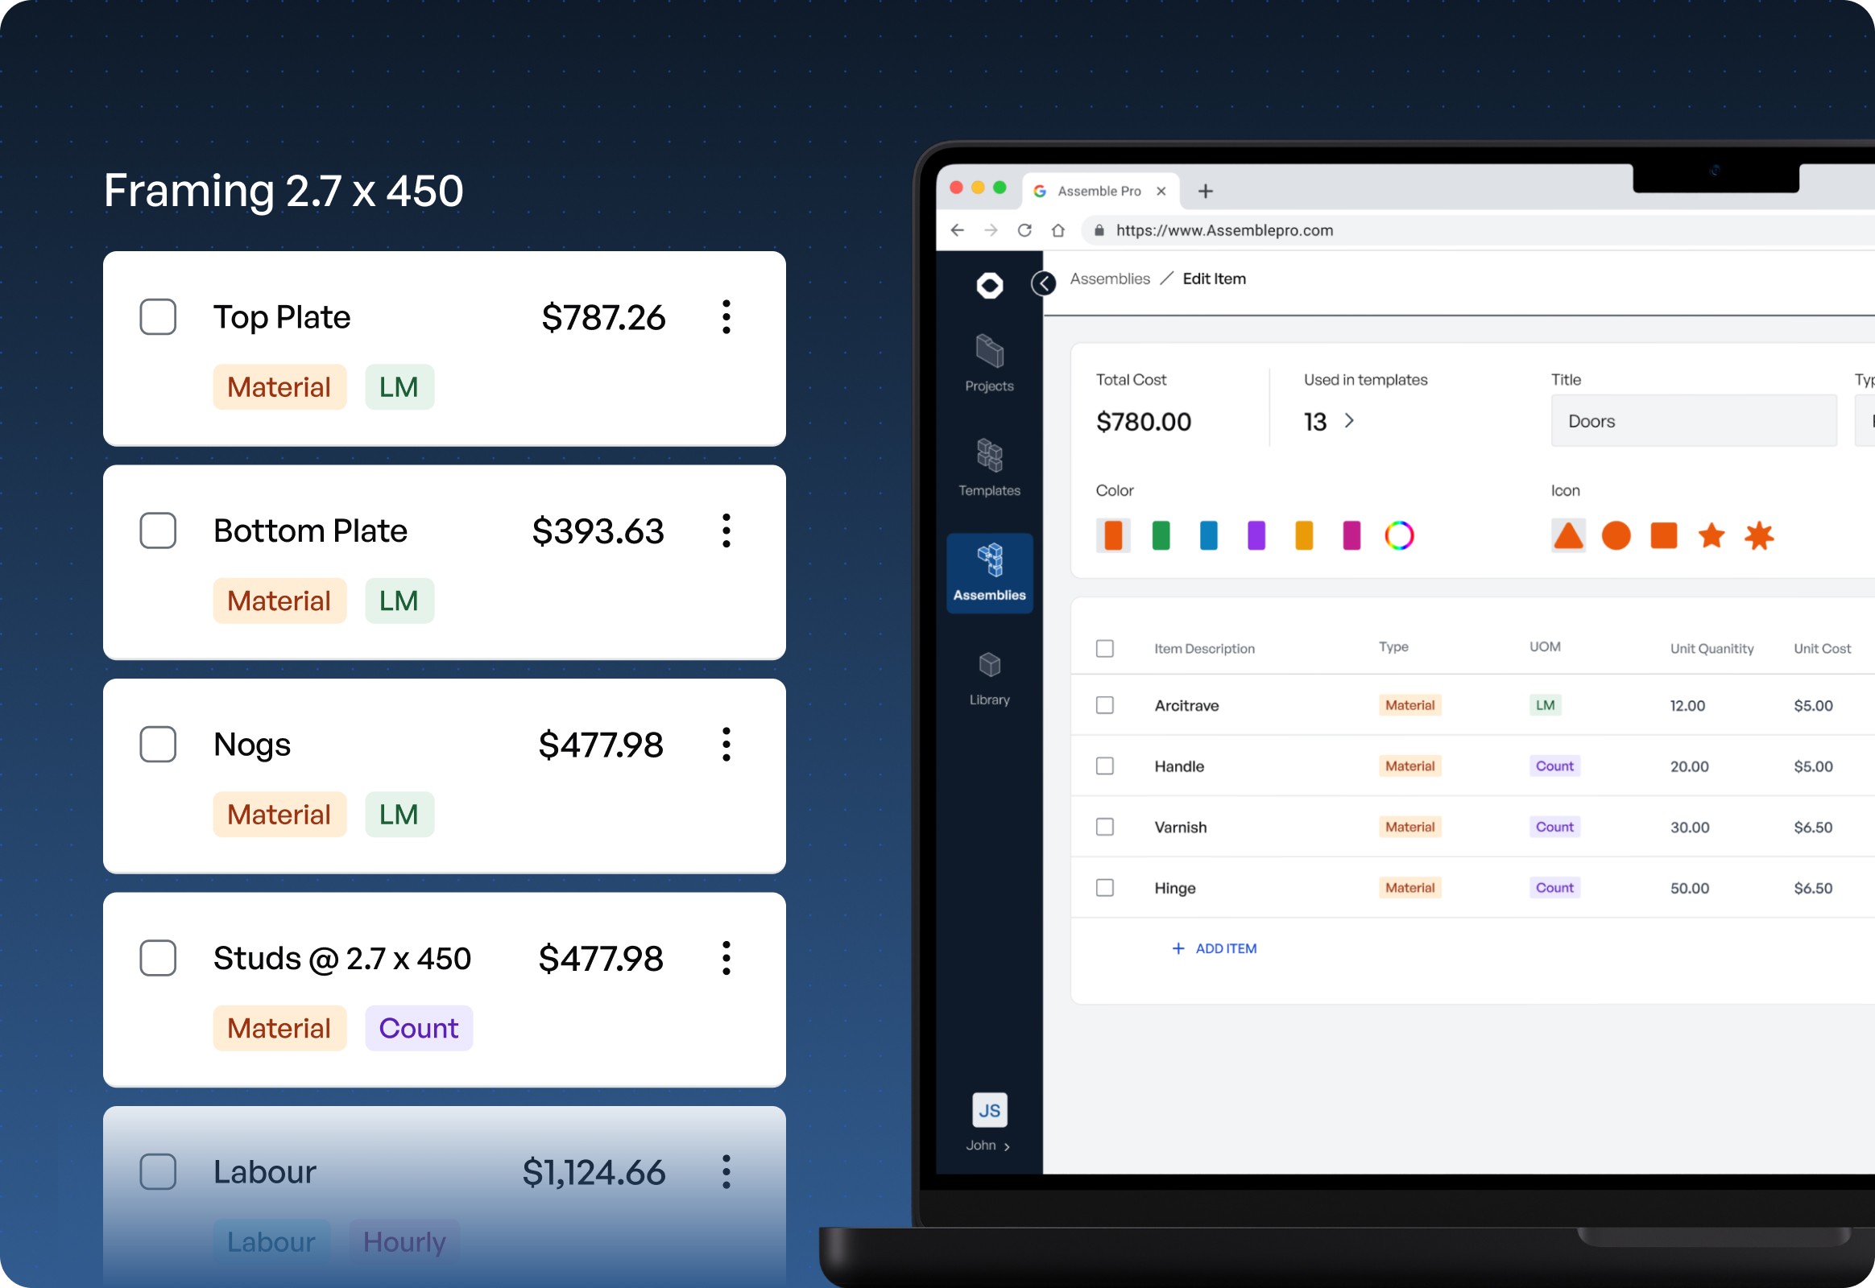Click the Title field containing Doors
The height and width of the screenshot is (1288, 1875).
(x=1693, y=420)
